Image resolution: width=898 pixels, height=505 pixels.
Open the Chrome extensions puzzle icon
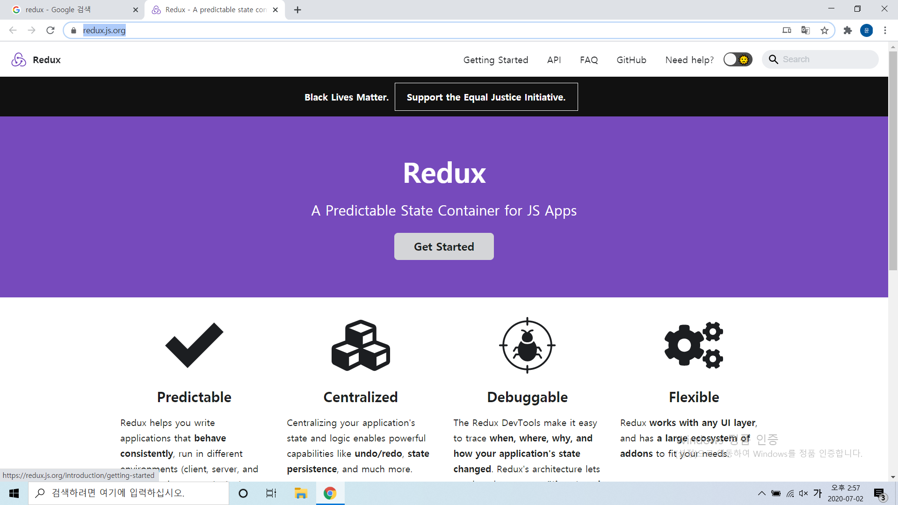click(x=847, y=30)
